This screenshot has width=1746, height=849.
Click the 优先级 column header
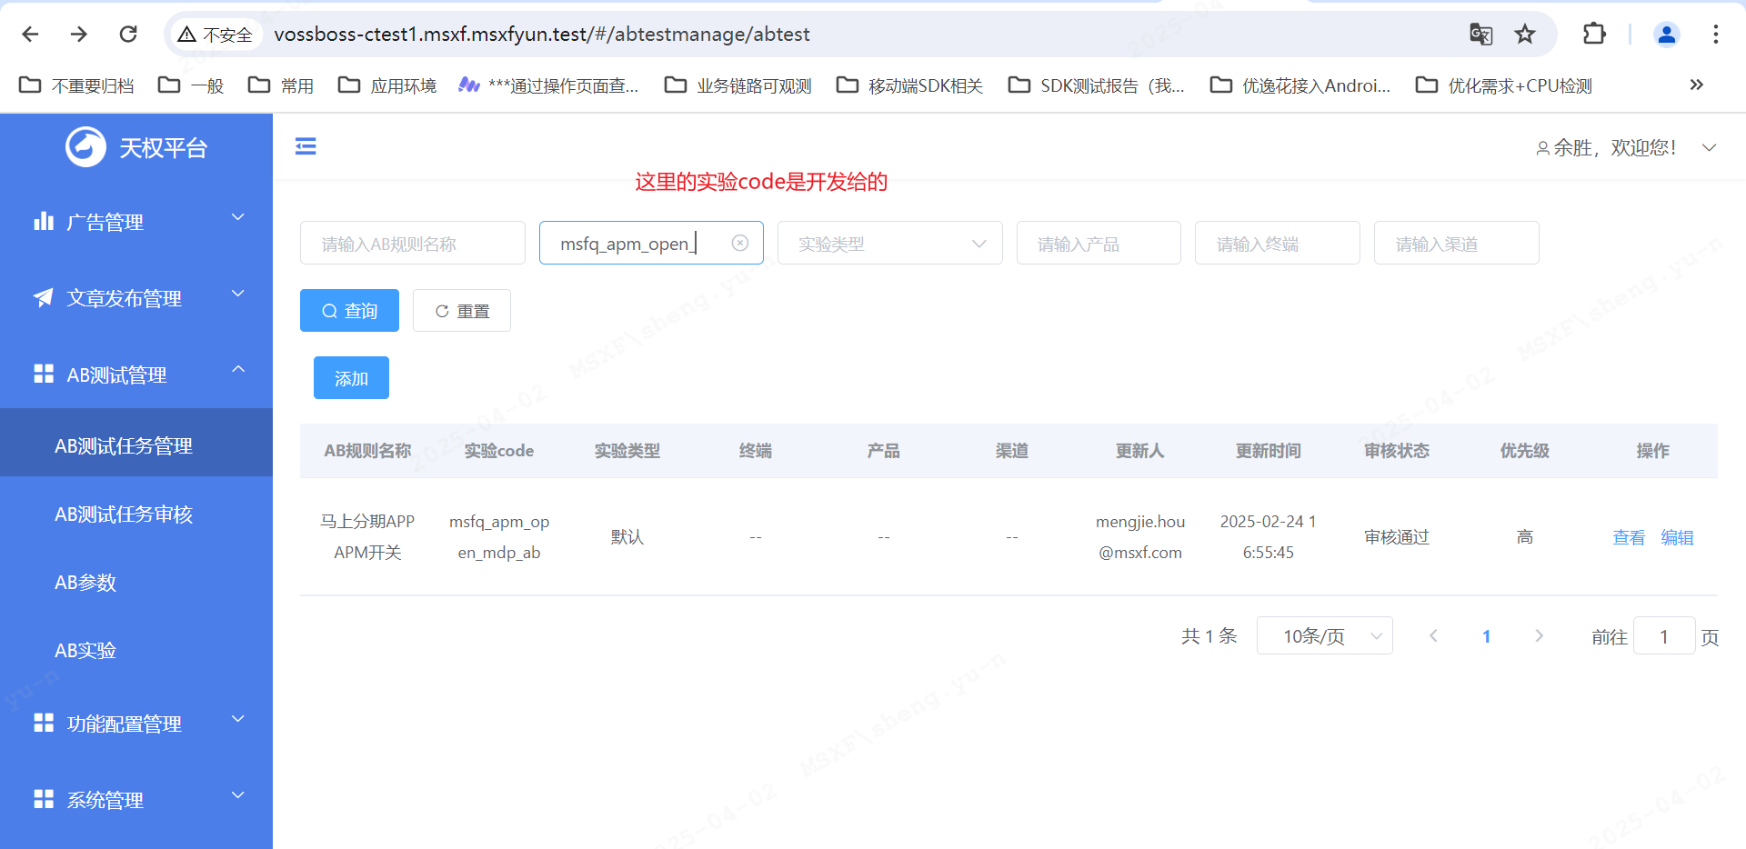coord(1524,451)
